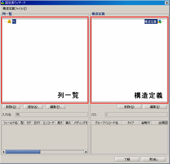Click the 編集(E) button
Image resolution: width=170 pixels, height=164 pixels.
(155, 107)
